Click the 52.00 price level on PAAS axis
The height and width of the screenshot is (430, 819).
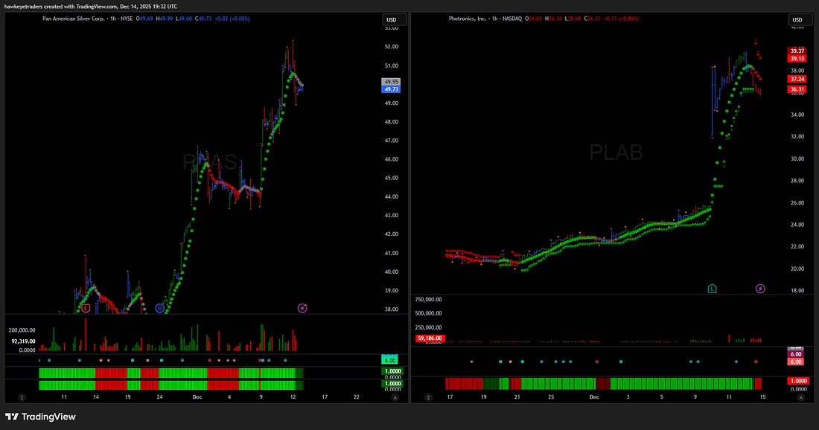click(391, 47)
